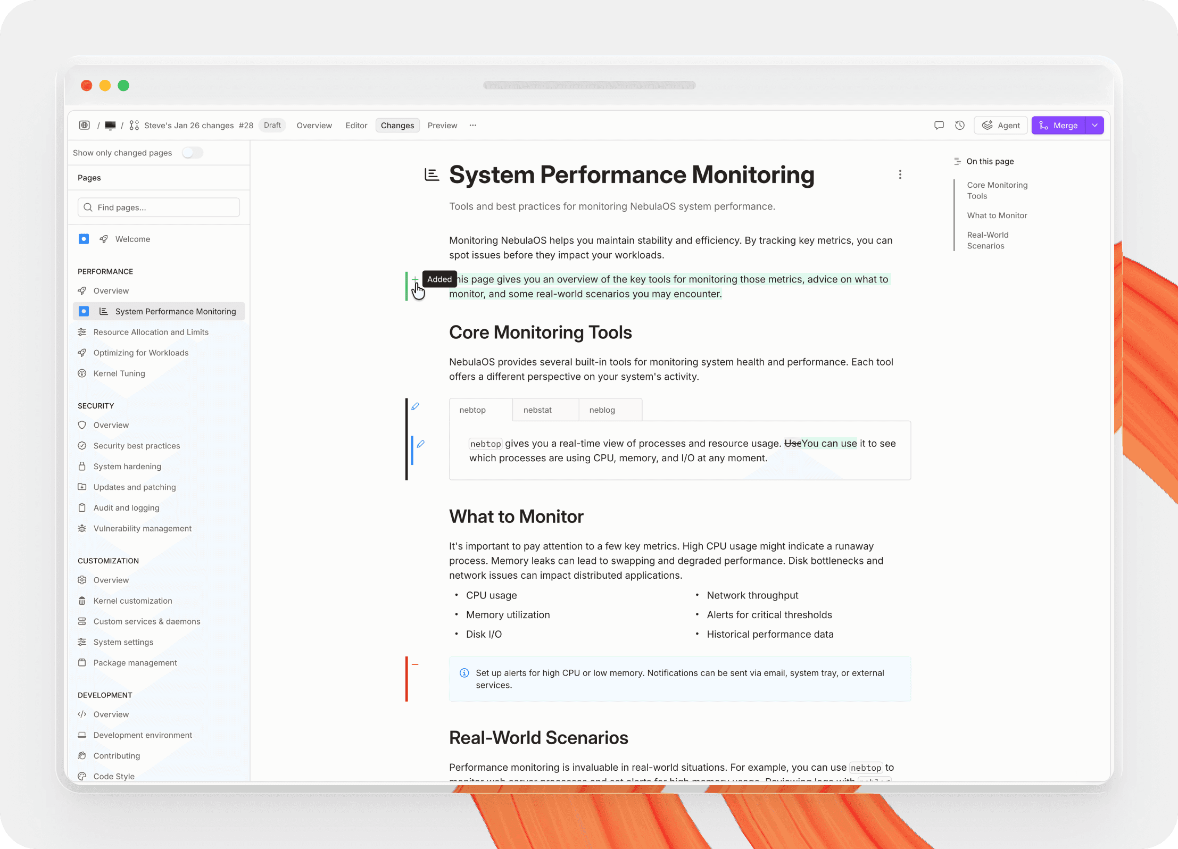1178x849 pixels.
Task: Jump to What to Monitor in page outline
Action: pos(997,215)
